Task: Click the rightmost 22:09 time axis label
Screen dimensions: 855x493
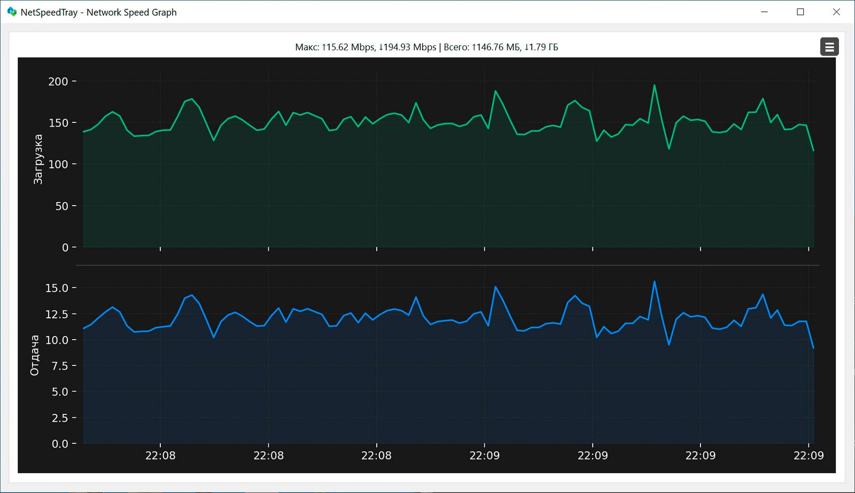Action: (x=809, y=456)
